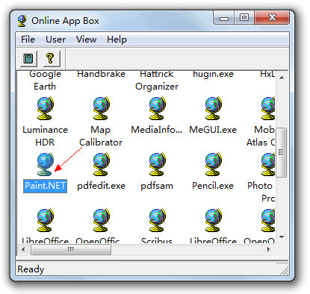Click the vertical scrollbar down arrow
Viewport: 310px width, 294px height.
pos(282,237)
